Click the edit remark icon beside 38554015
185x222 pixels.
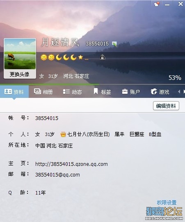pyautogui.click(x=114, y=44)
